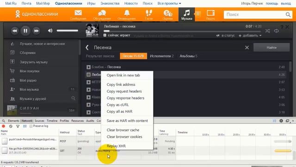Select the Исполнители results tab
Screen dimensions: 296x167
(161, 56)
